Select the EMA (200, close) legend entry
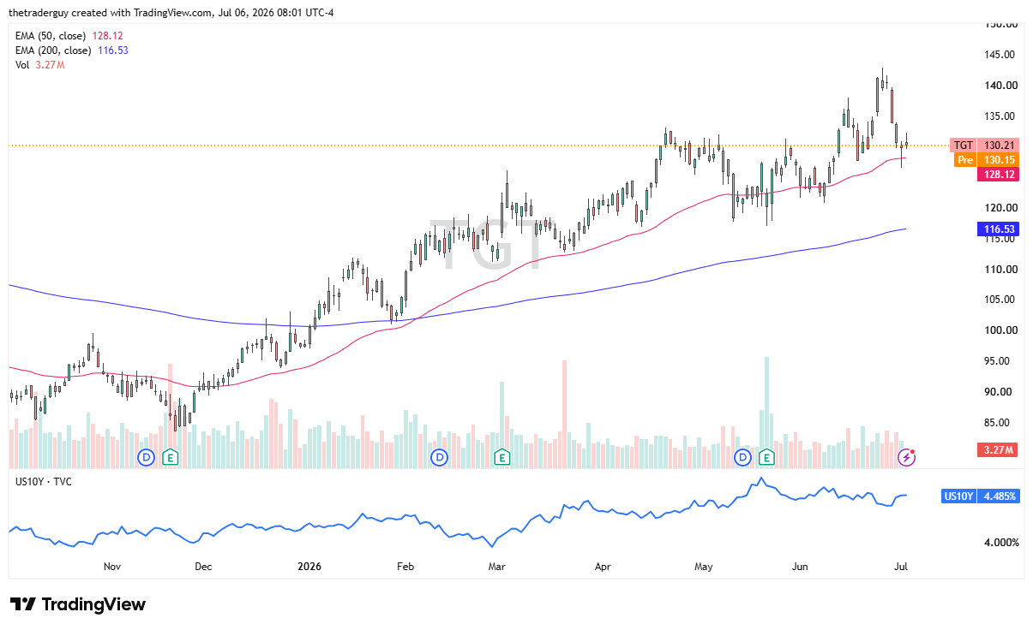 pyautogui.click(x=72, y=51)
